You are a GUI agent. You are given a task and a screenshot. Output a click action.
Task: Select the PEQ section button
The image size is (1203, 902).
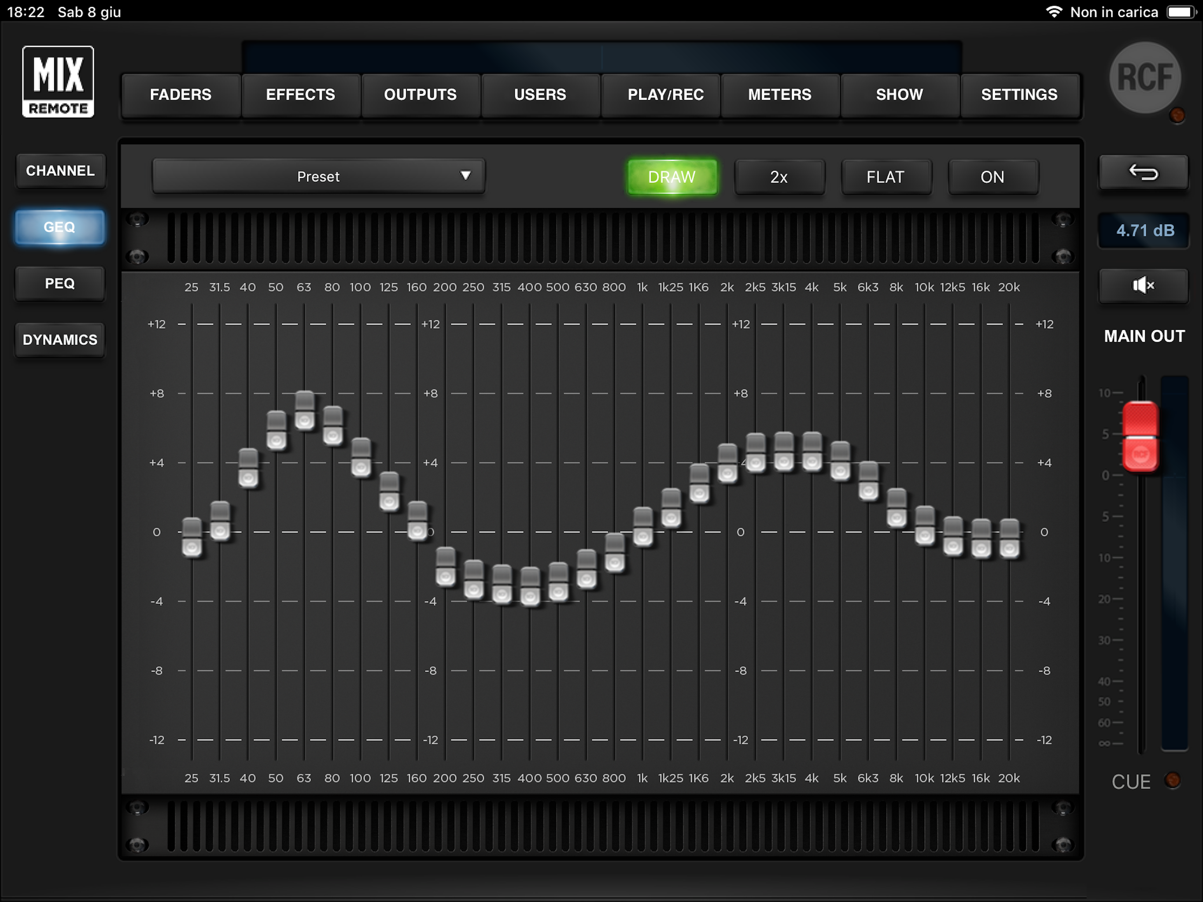60,284
